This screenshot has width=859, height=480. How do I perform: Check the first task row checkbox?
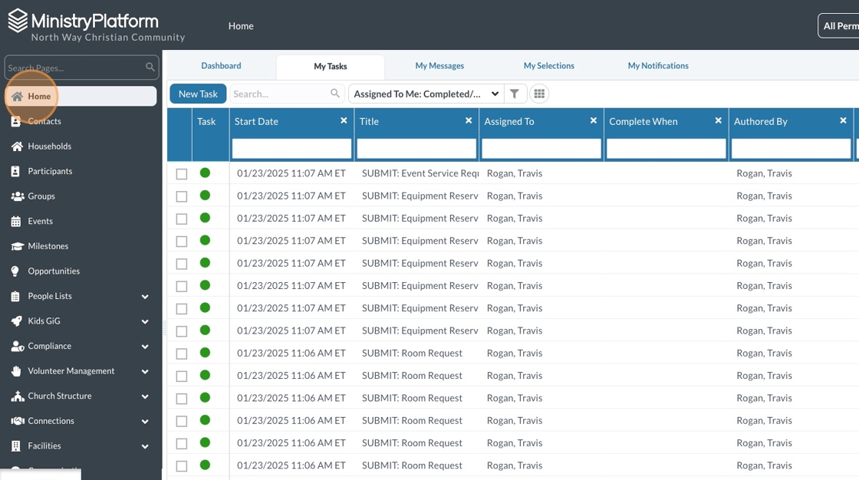click(182, 174)
